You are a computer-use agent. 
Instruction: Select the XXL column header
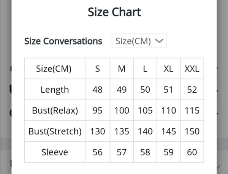192,69
